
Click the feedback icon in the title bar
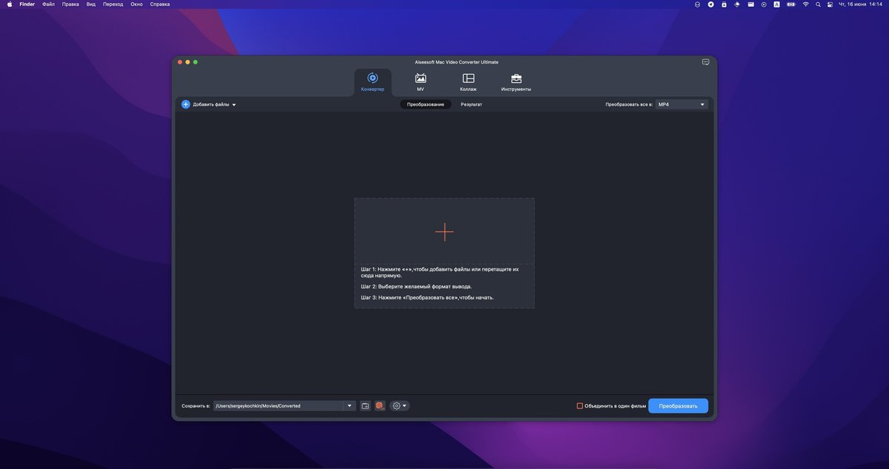[705, 61]
